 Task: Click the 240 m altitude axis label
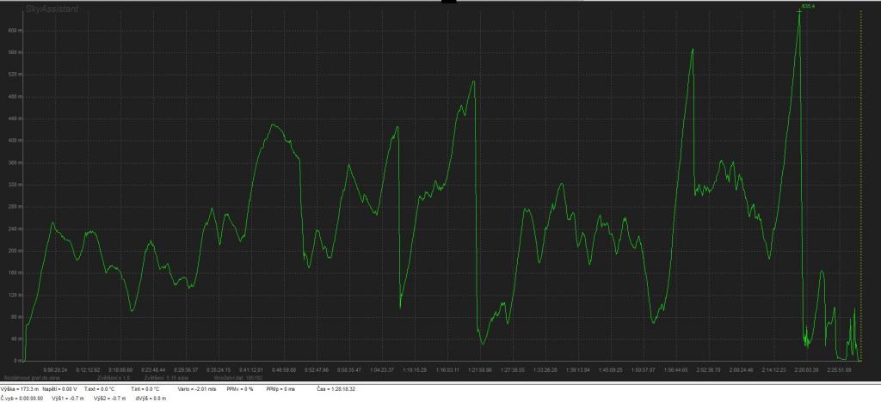(12, 228)
